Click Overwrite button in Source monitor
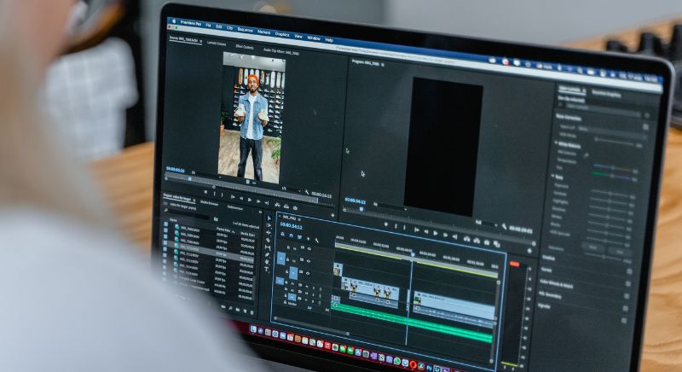 click(x=286, y=206)
